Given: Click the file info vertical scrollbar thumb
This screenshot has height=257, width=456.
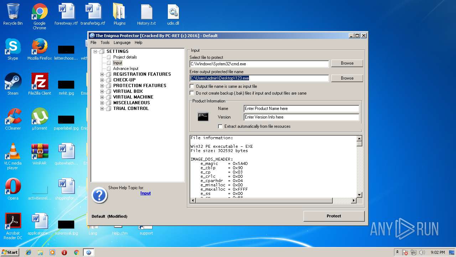Looking at the screenshot, I should coord(359,144).
